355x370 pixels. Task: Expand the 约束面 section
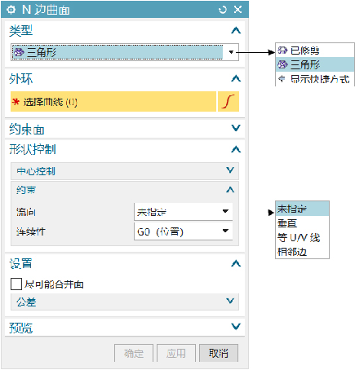pyautogui.click(x=236, y=128)
